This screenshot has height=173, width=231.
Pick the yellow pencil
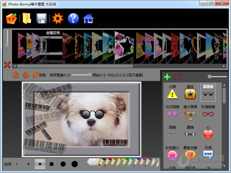pyautogui.click(x=119, y=163)
